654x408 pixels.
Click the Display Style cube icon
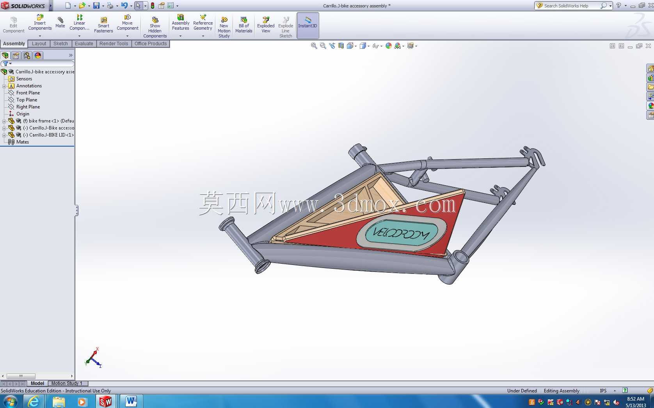[x=363, y=46]
